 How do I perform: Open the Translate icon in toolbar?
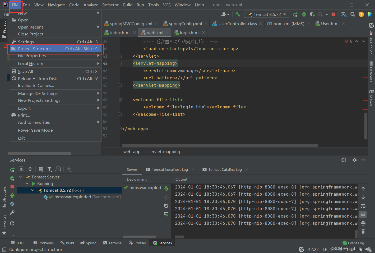coord(344,14)
